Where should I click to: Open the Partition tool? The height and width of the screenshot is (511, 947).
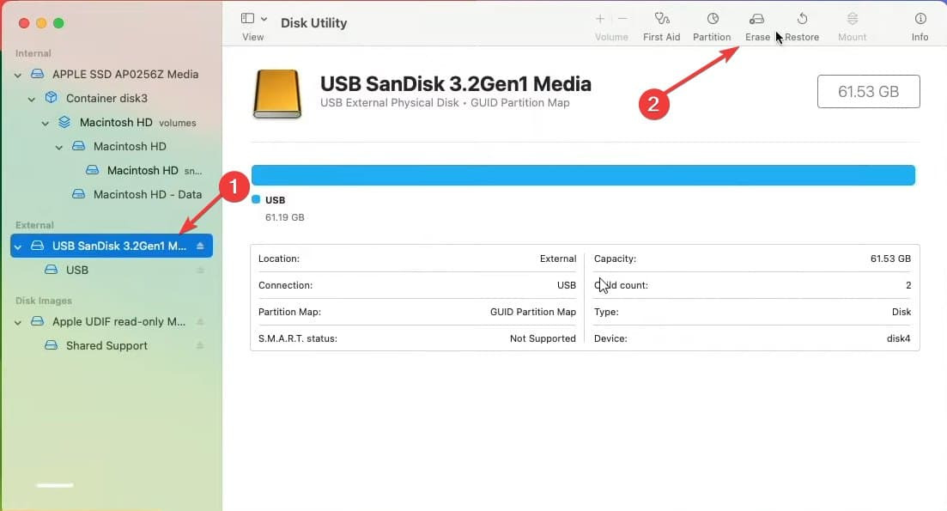coord(712,23)
